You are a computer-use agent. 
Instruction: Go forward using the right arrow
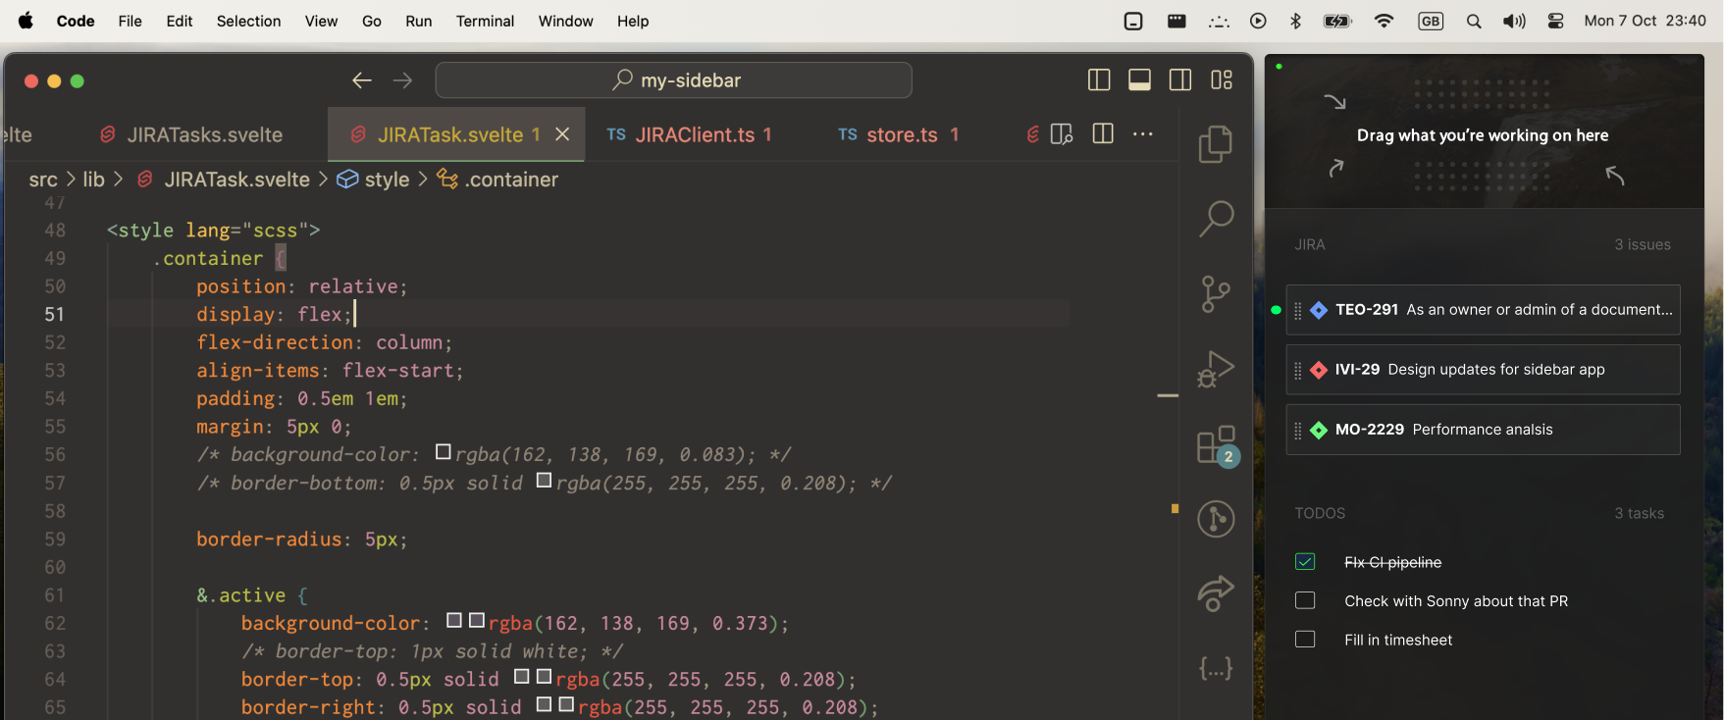[403, 80]
